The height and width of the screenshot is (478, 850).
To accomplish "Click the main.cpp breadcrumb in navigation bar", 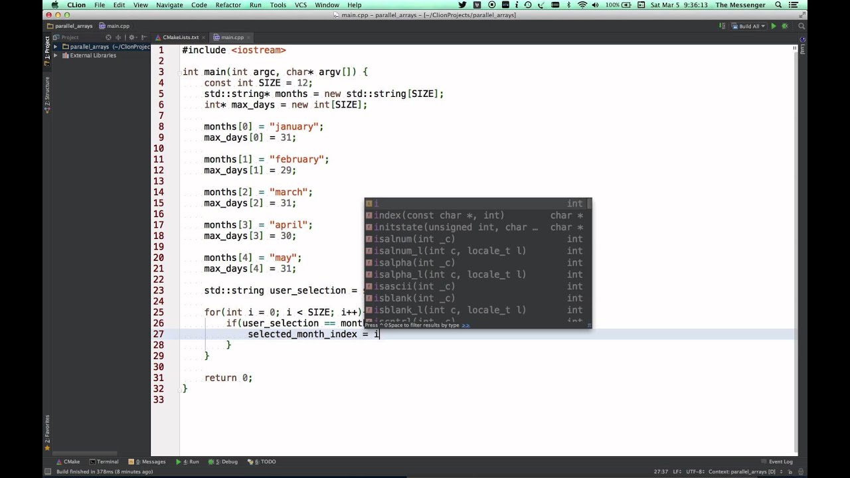I will coord(114,26).
